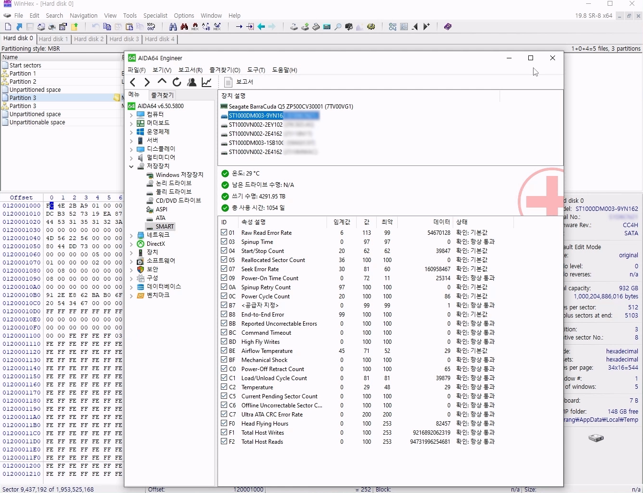Uncheck the Raw Read Error Rate checkbox
The width and height of the screenshot is (643, 493).
click(224, 232)
